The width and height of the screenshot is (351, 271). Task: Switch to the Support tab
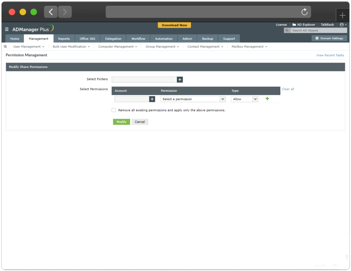(229, 39)
